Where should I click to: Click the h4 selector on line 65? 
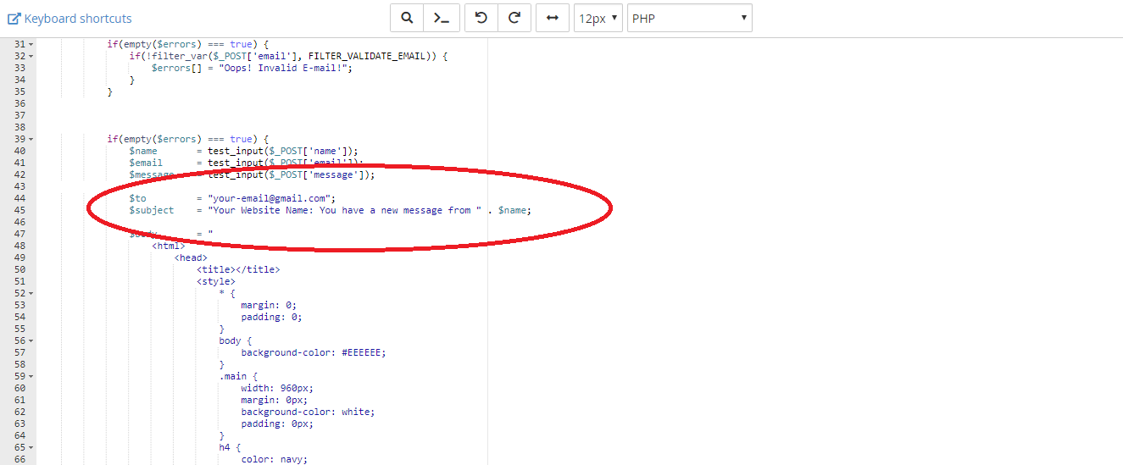[x=224, y=447]
